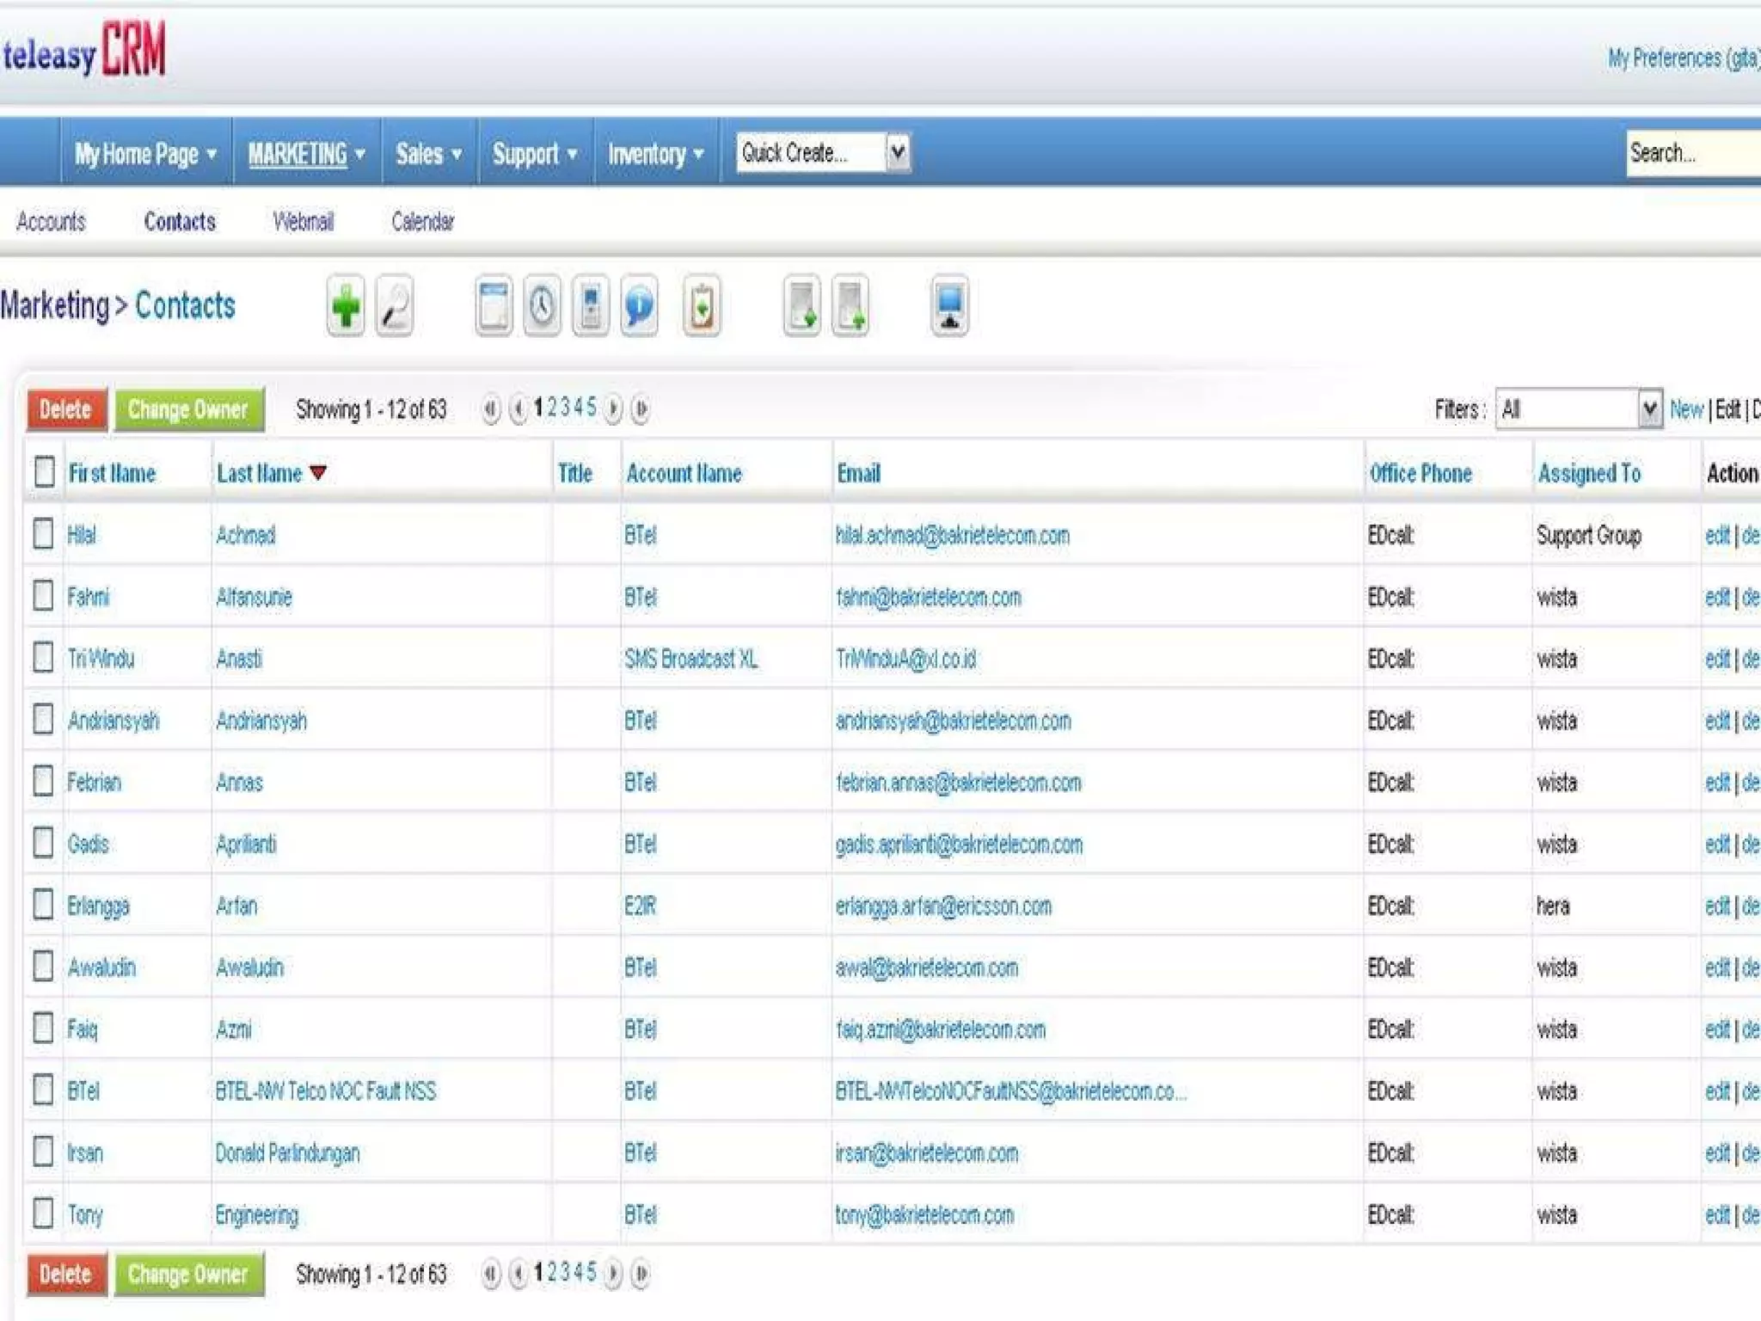Image resolution: width=1761 pixels, height=1321 pixels.
Task: Check the select-all checkbox in table header
Action: coord(45,472)
